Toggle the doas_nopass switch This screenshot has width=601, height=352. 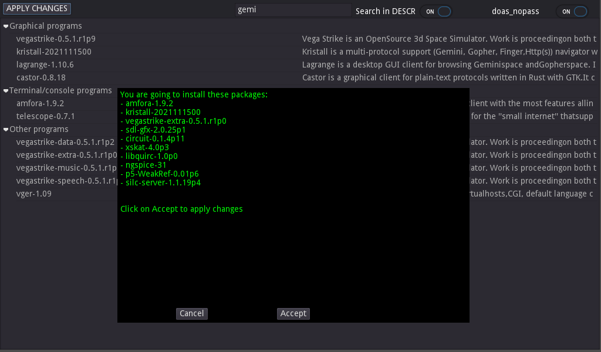pos(574,11)
